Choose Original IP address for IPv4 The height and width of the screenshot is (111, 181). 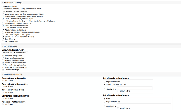click(x=105, y=82)
